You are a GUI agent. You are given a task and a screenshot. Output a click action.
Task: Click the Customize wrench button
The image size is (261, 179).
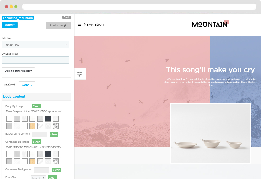[x=58, y=25]
